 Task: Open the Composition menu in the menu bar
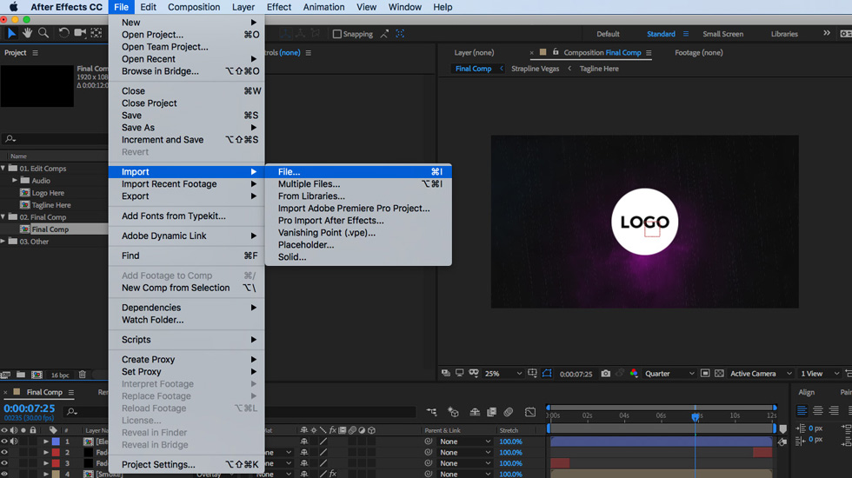(193, 7)
